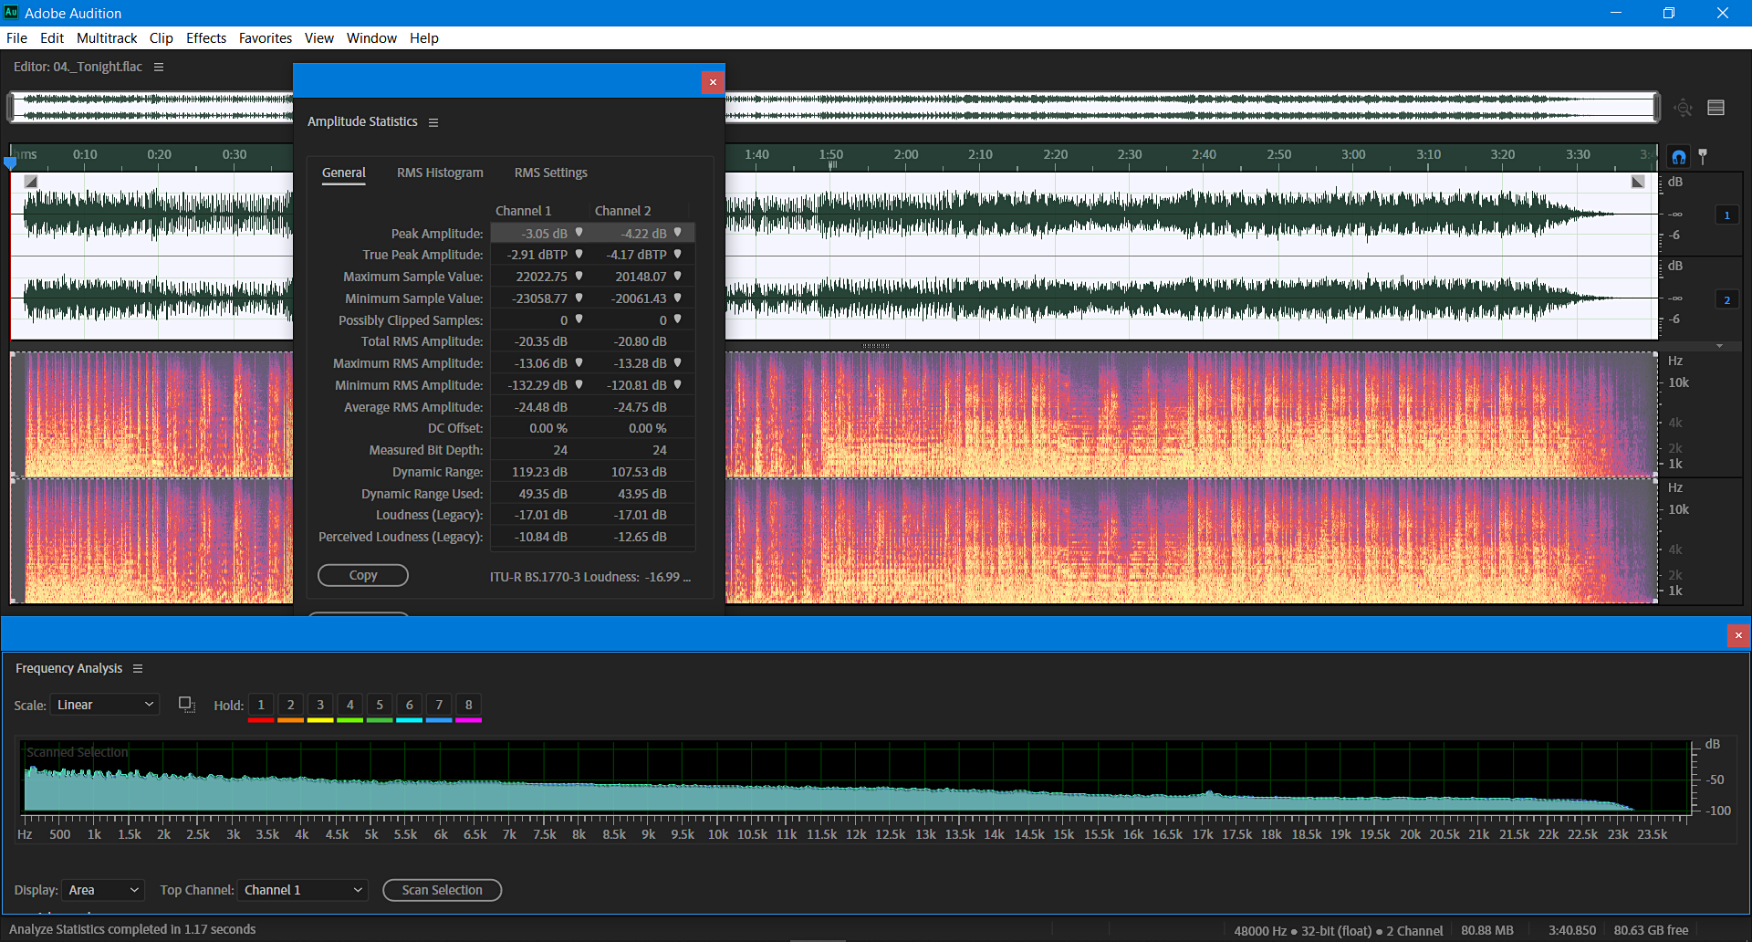Image resolution: width=1752 pixels, height=942 pixels.
Task: Select the zoom navigation icon top right
Action: [x=1683, y=107]
